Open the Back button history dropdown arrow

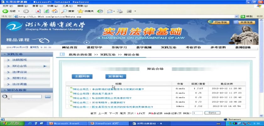[x=19, y=11]
